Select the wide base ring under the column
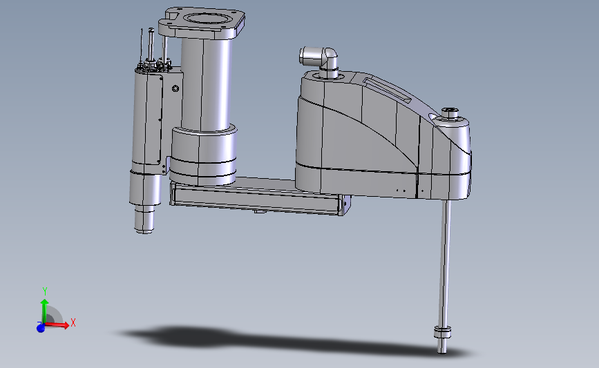 [203, 155]
